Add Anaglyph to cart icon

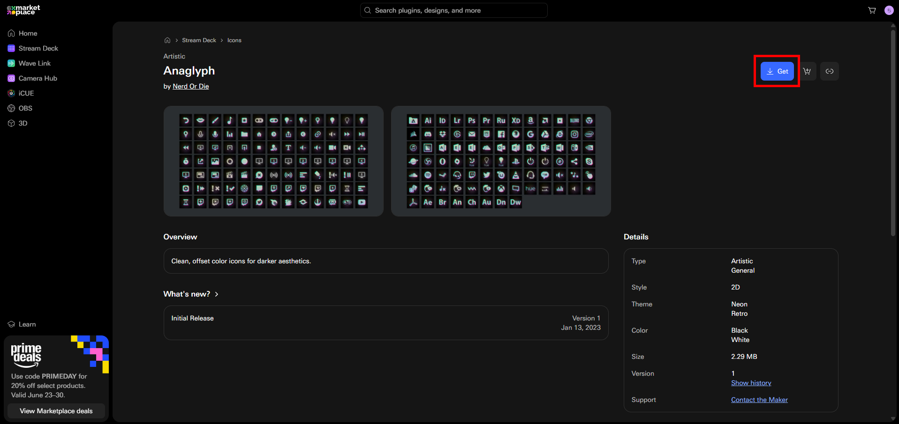(807, 71)
